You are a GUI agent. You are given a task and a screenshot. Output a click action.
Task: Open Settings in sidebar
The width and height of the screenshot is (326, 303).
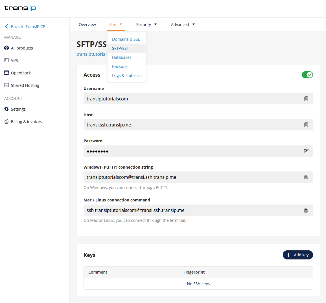(18, 109)
